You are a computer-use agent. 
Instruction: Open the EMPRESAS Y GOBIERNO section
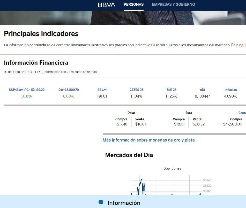click(174, 4)
